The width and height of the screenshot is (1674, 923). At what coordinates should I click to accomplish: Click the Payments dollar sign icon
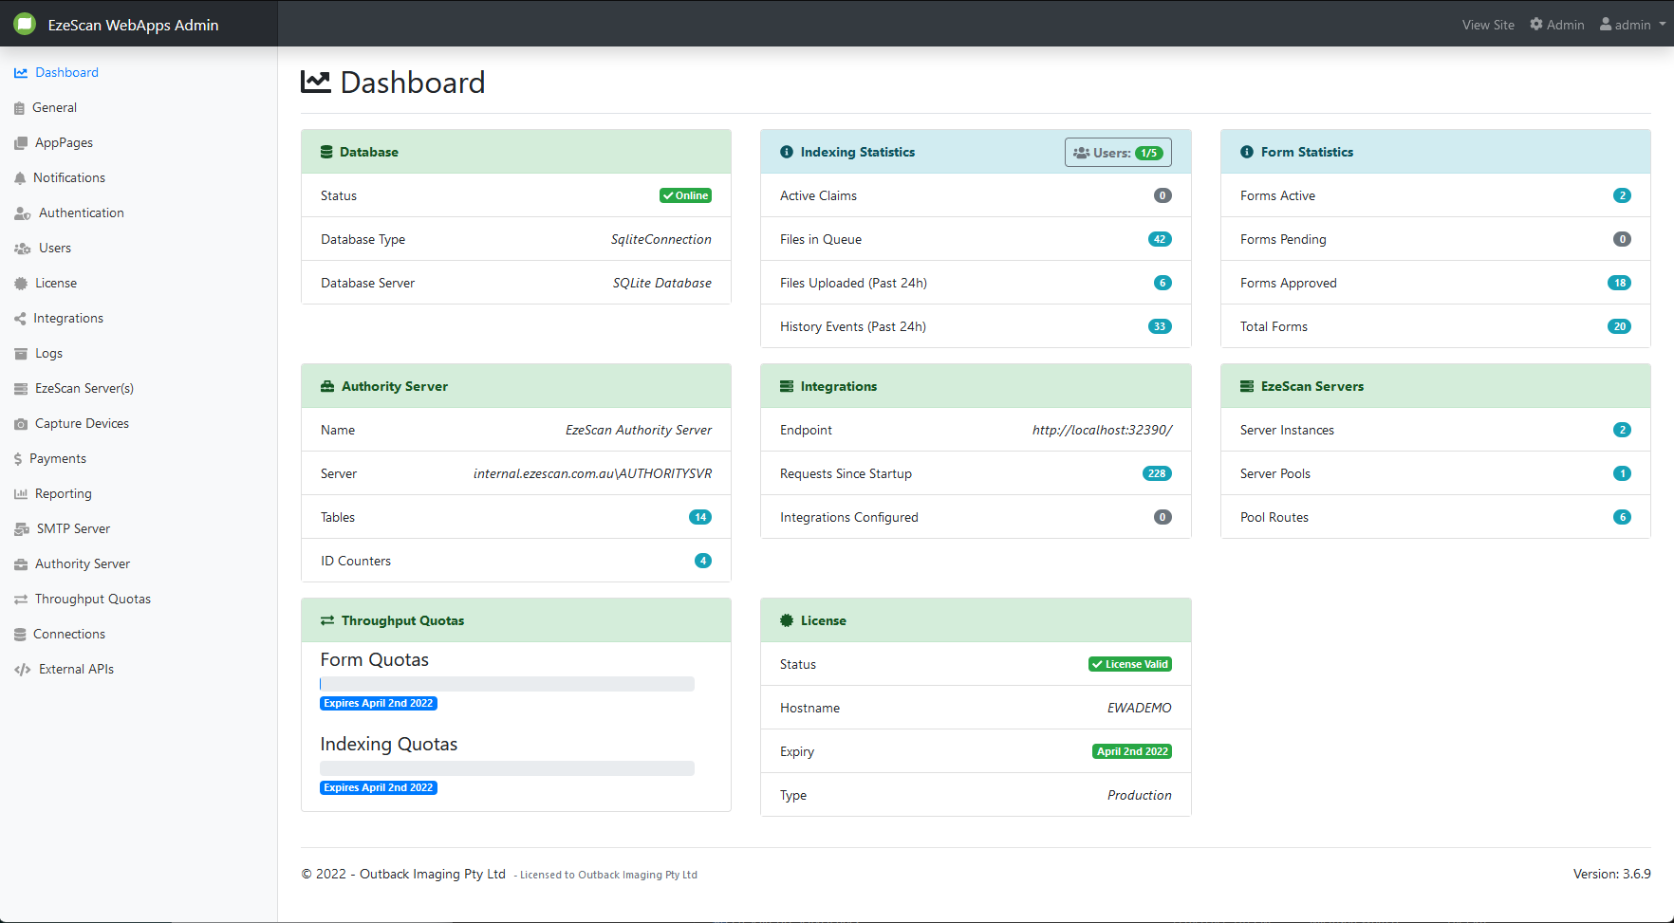18,459
